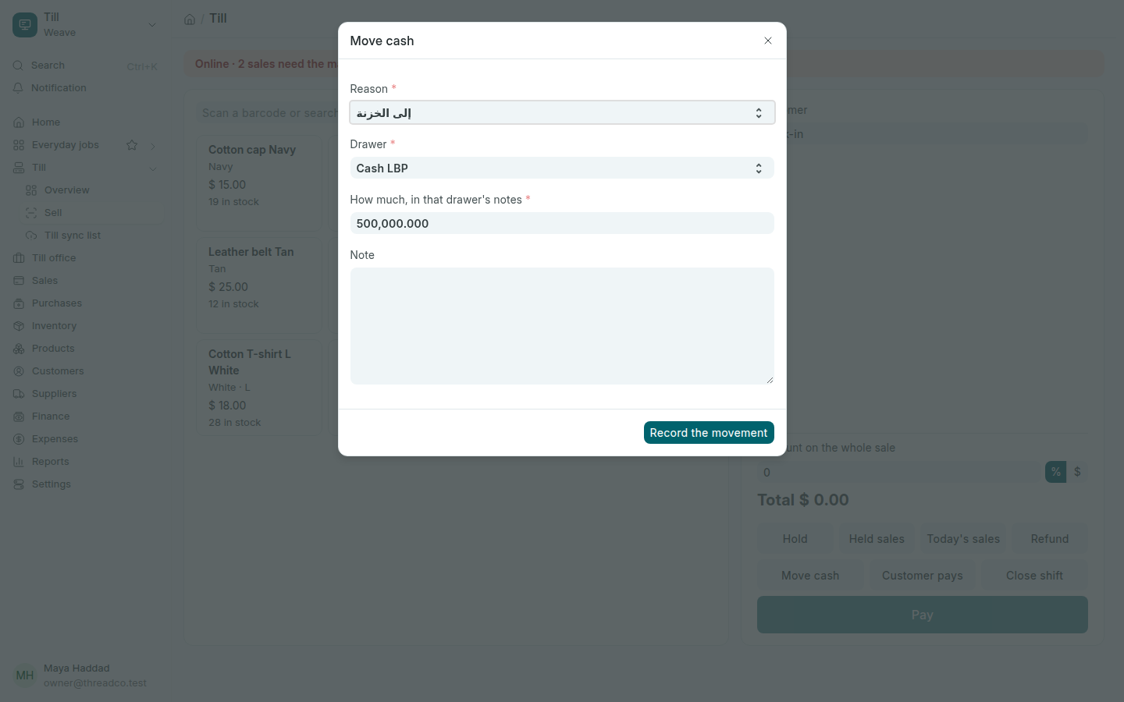Click the Everyday jobs grid icon

tap(19, 145)
